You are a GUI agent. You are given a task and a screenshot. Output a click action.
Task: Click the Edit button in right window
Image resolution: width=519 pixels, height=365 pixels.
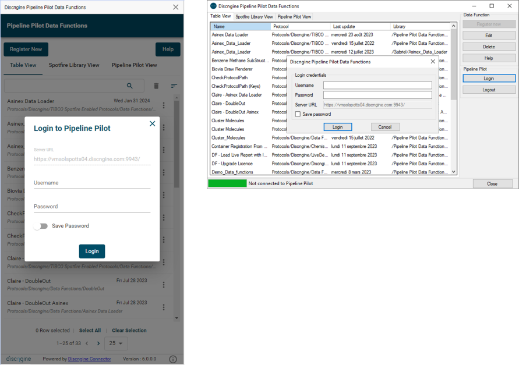pos(489,36)
